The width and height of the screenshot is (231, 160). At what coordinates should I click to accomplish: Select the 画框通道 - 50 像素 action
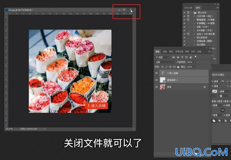[205, 20]
